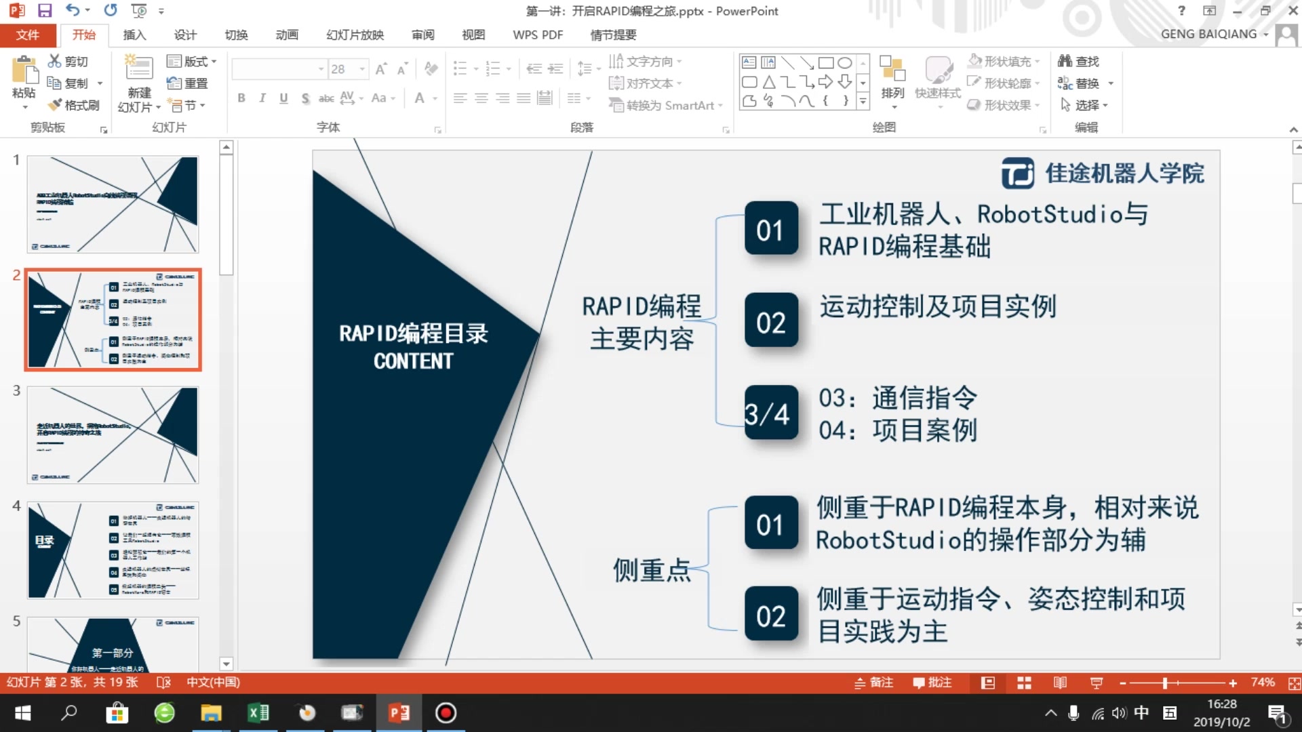The height and width of the screenshot is (732, 1302).
Task: Toggle 备注 notes pane
Action: pos(874,683)
